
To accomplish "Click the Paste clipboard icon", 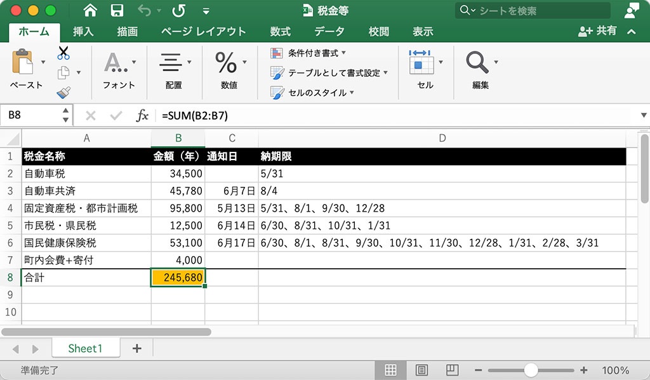I will tap(23, 62).
